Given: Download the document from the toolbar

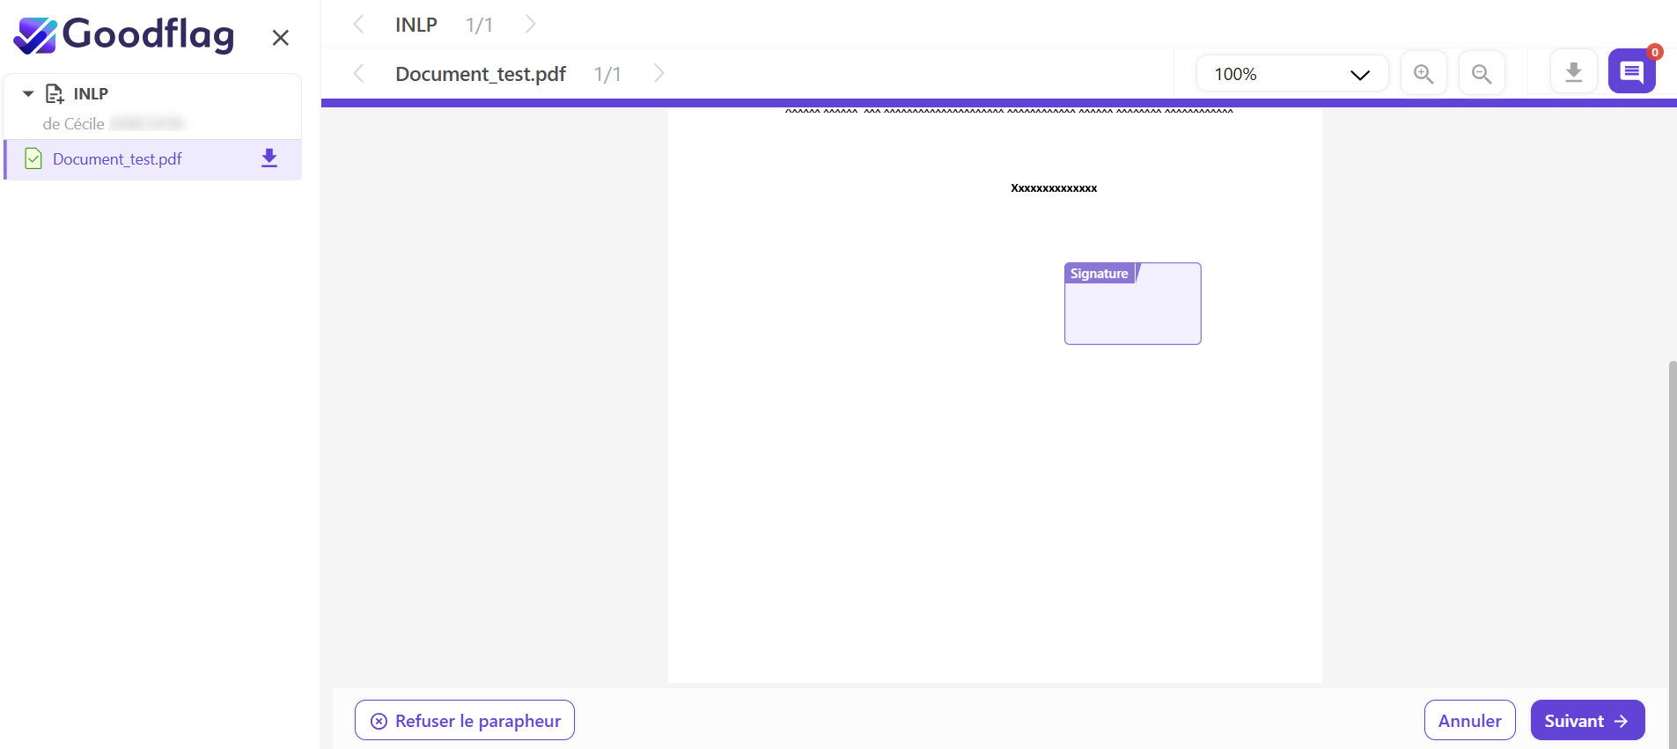Looking at the screenshot, I should coord(1573,72).
